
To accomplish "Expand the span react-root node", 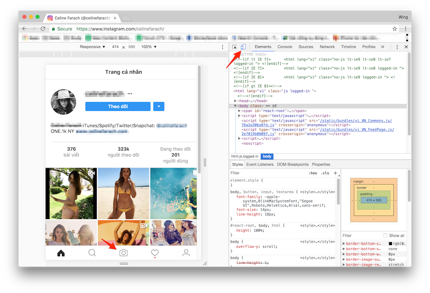I will pyautogui.click(x=239, y=111).
